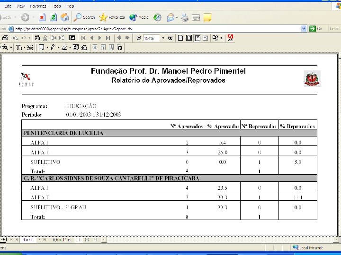Click the Search toolbar button
The width and height of the screenshot is (341, 255).
coord(84,17)
